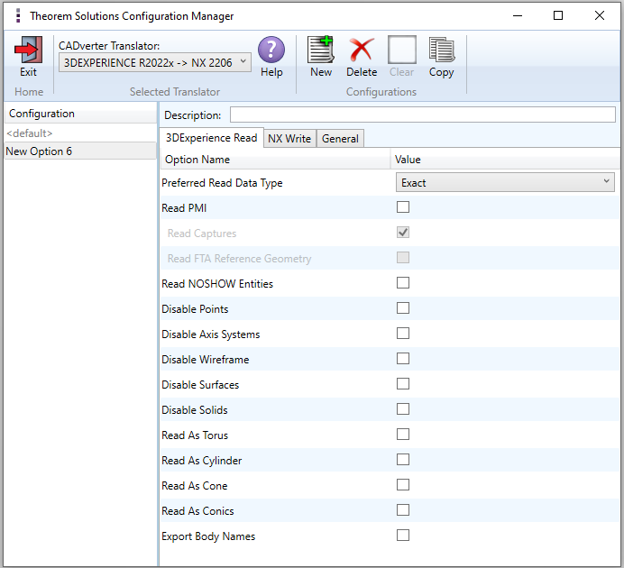Switch to the 3DExperience Read tab
This screenshot has height=568, width=624.
[211, 138]
